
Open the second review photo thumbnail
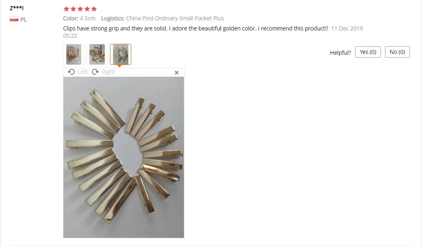[97, 54]
